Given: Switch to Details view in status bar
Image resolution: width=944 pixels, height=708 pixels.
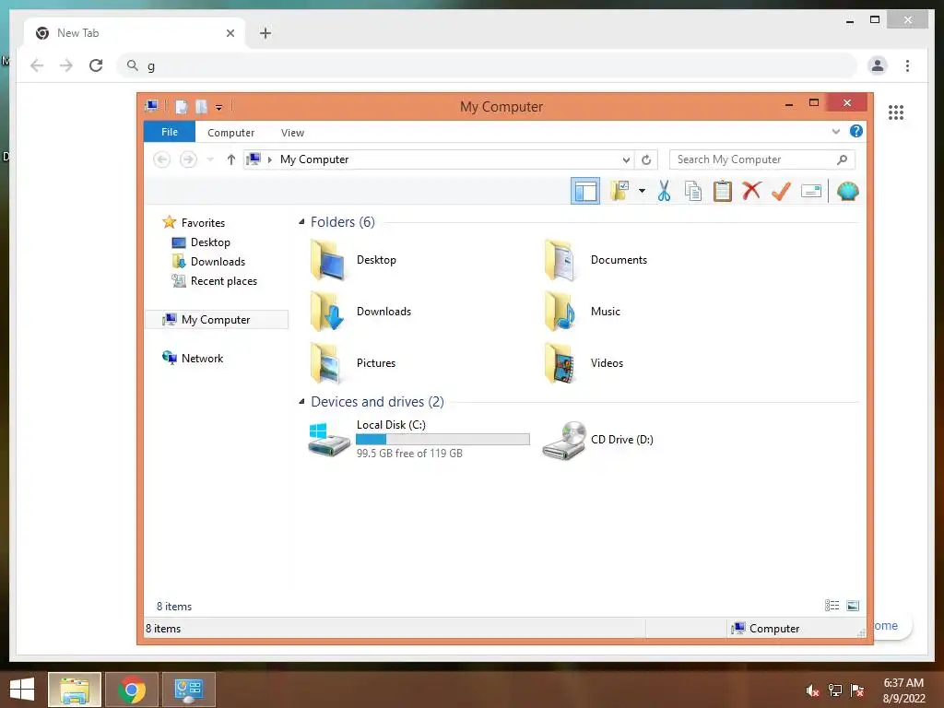Looking at the screenshot, I should coord(832,606).
